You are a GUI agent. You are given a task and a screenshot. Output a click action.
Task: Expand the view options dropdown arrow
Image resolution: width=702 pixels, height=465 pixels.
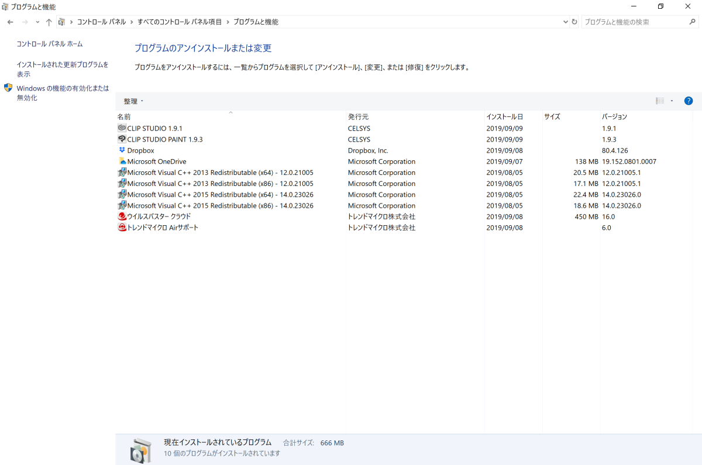pyautogui.click(x=672, y=101)
